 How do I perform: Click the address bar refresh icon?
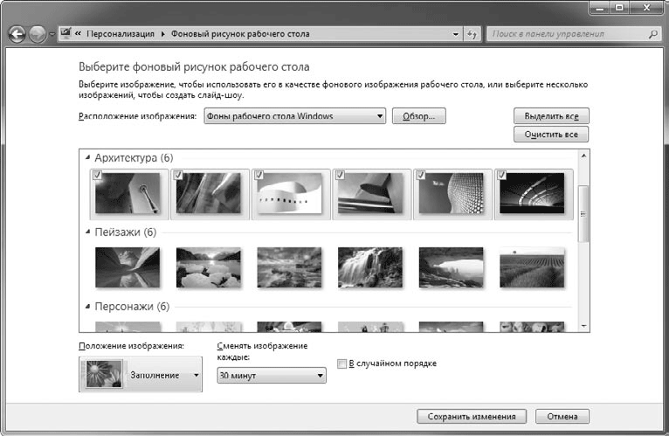click(x=472, y=34)
